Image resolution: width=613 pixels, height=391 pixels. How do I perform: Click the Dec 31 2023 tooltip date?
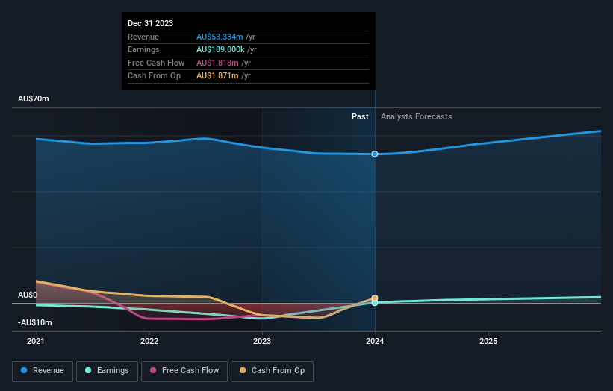pyautogui.click(x=151, y=23)
